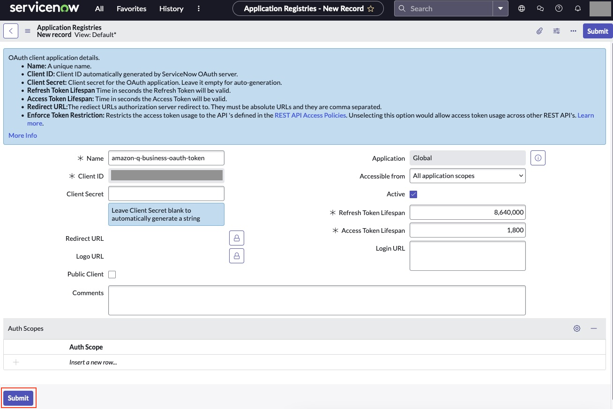Click the Application Registries - New Record title pill
613x409 pixels.
point(308,8)
